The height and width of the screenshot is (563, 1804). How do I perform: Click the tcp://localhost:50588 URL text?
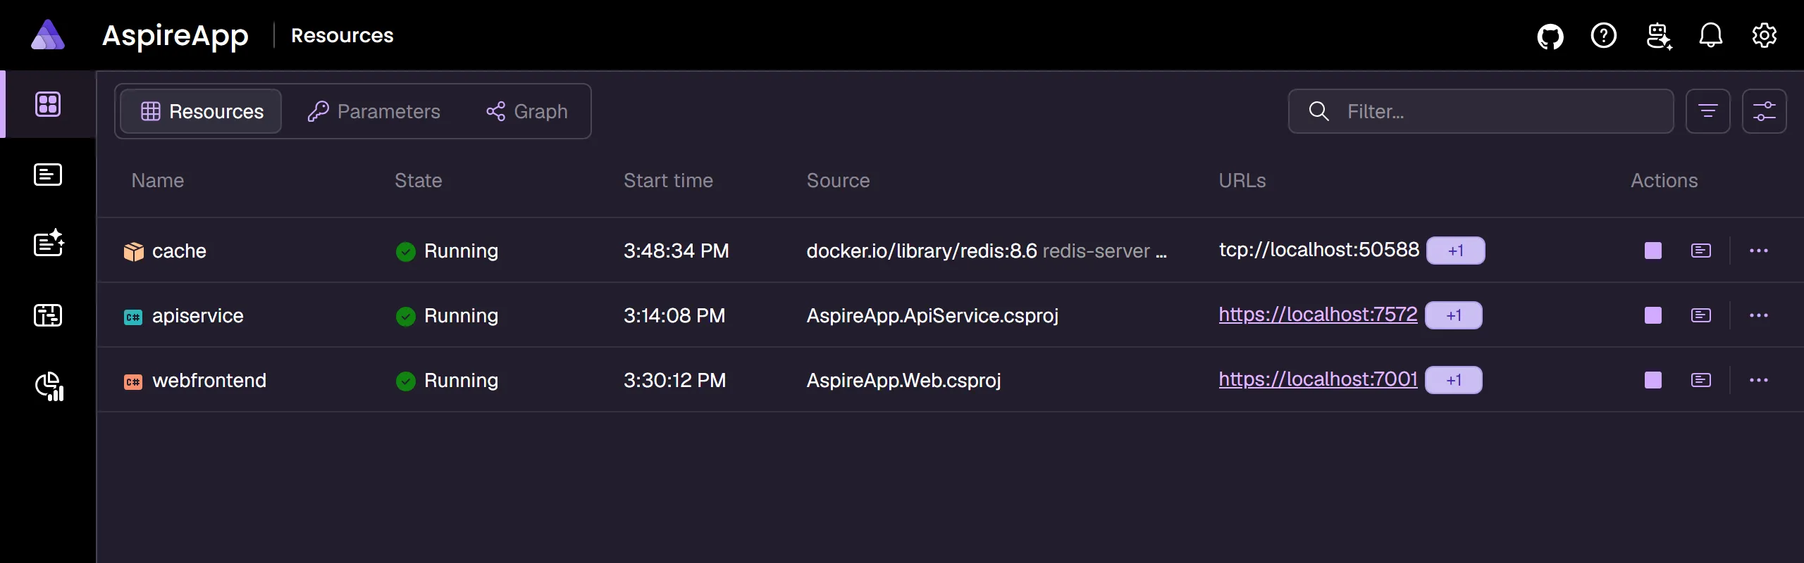(1319, 250)
